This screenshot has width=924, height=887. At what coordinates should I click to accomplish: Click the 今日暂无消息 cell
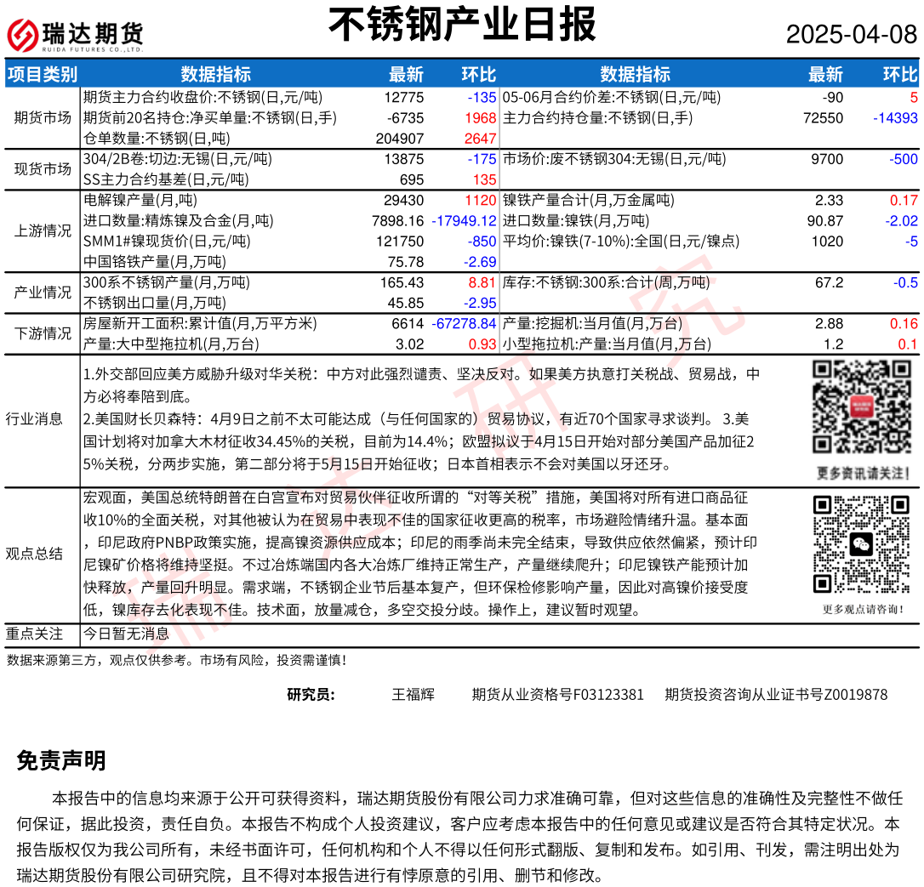tap(126, 634)
